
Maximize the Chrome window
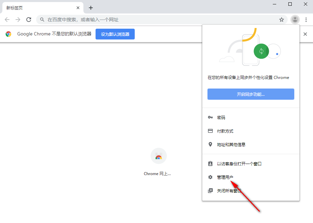click(290, 4)
